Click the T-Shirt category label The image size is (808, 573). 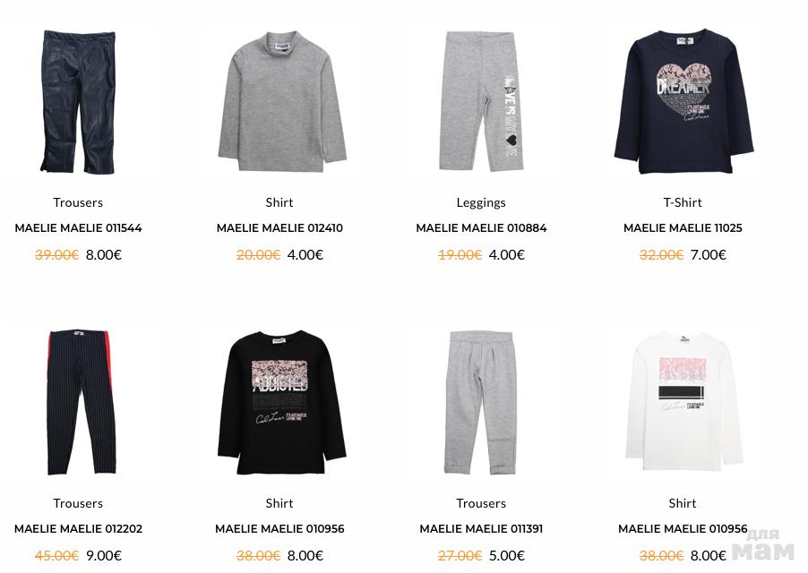tap(683, 202)
